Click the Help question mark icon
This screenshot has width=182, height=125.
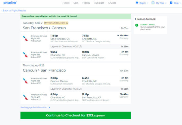click(171, 3)
